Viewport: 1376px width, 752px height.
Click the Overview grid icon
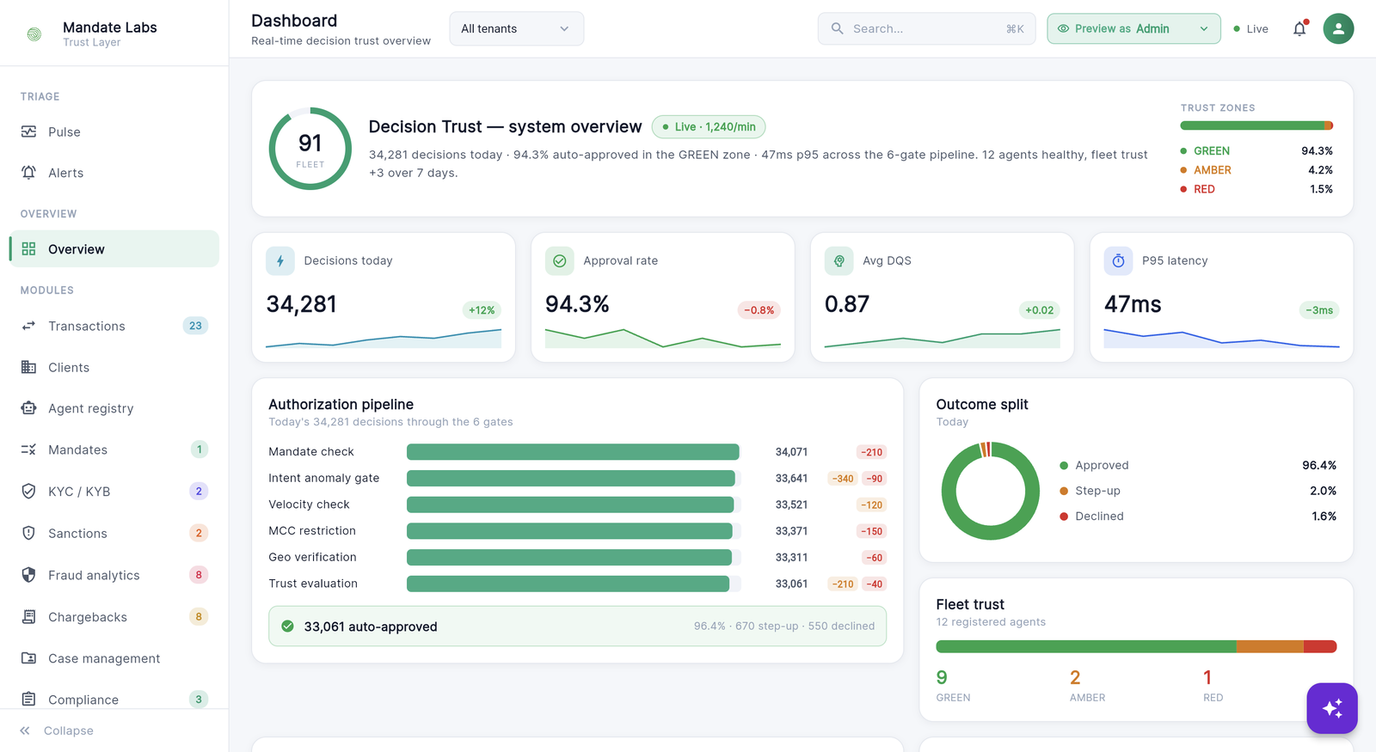coord(28,248)
